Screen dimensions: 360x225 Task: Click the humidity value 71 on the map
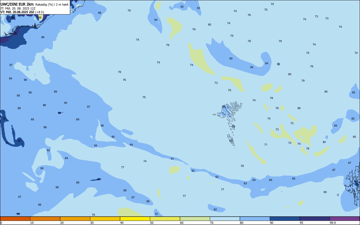(266, 144)
